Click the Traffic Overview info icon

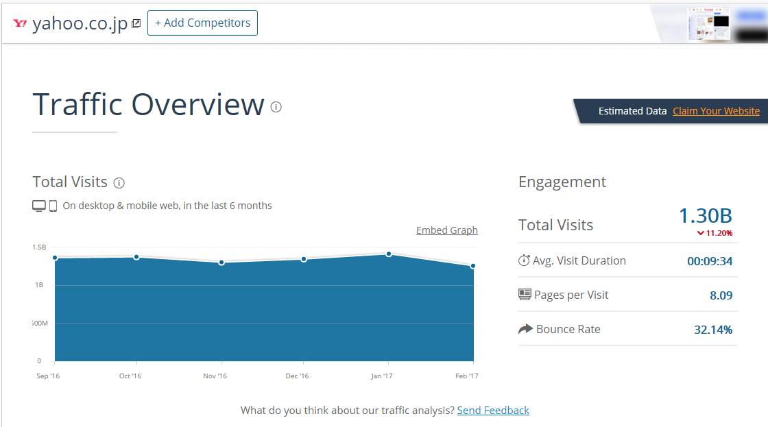point(276,107)
